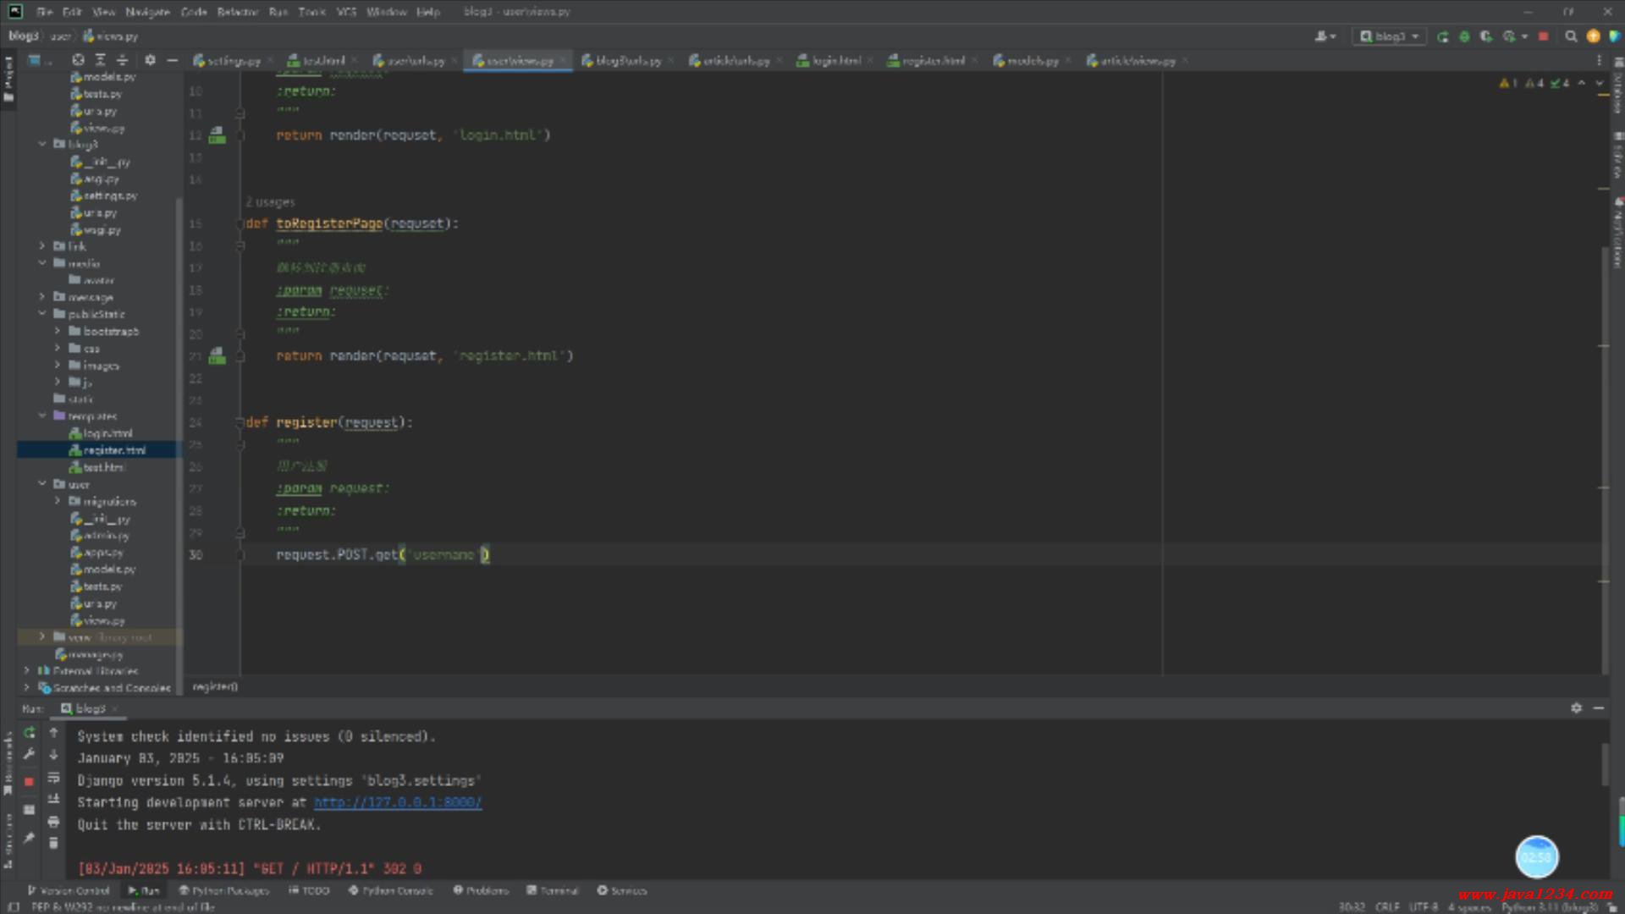The height and width of the screenshot is (914, 1625).
Task: Click the green Debug bug icon
Action: [1464, 36]
